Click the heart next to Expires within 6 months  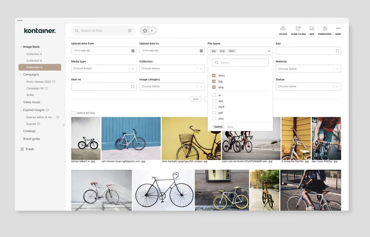click(x=58, y=117)
